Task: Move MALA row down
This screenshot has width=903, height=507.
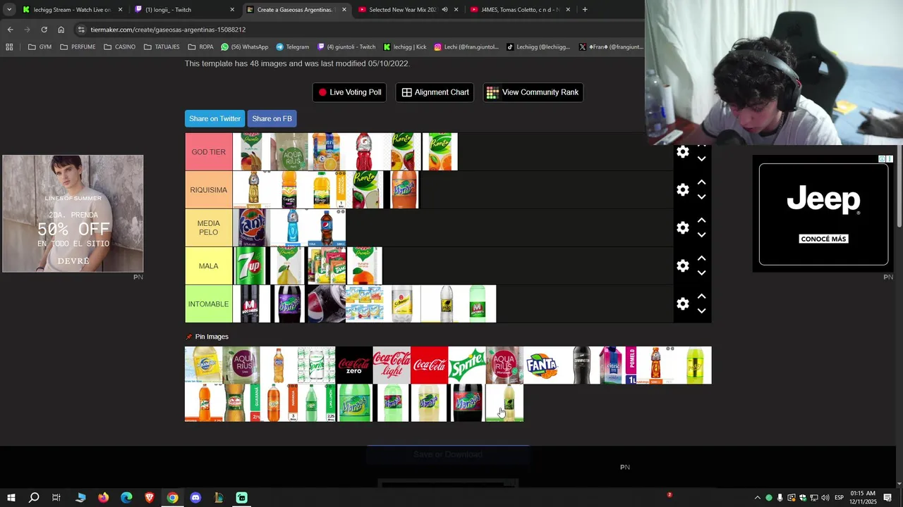Action: (701, 273)
